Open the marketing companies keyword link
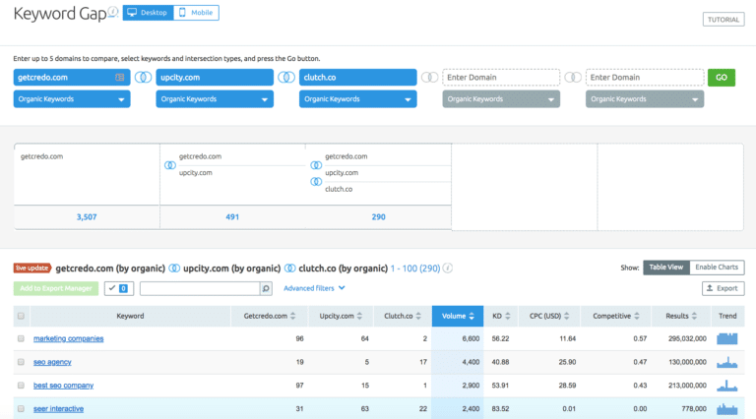The image size is (756, 419). pyautogui.click(x=69, y=338)
